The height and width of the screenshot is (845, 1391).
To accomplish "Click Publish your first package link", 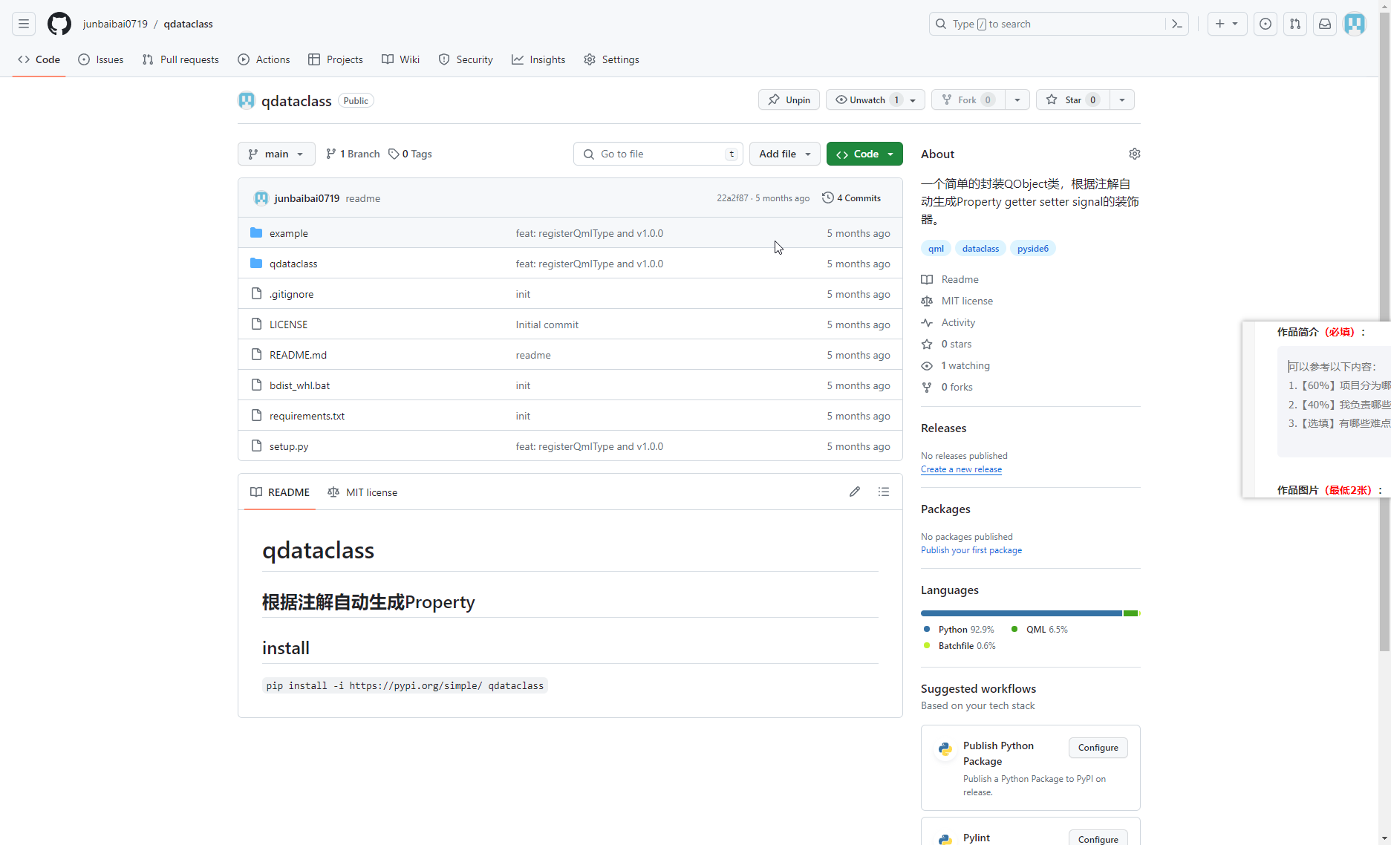I will [x=971, y=550].
